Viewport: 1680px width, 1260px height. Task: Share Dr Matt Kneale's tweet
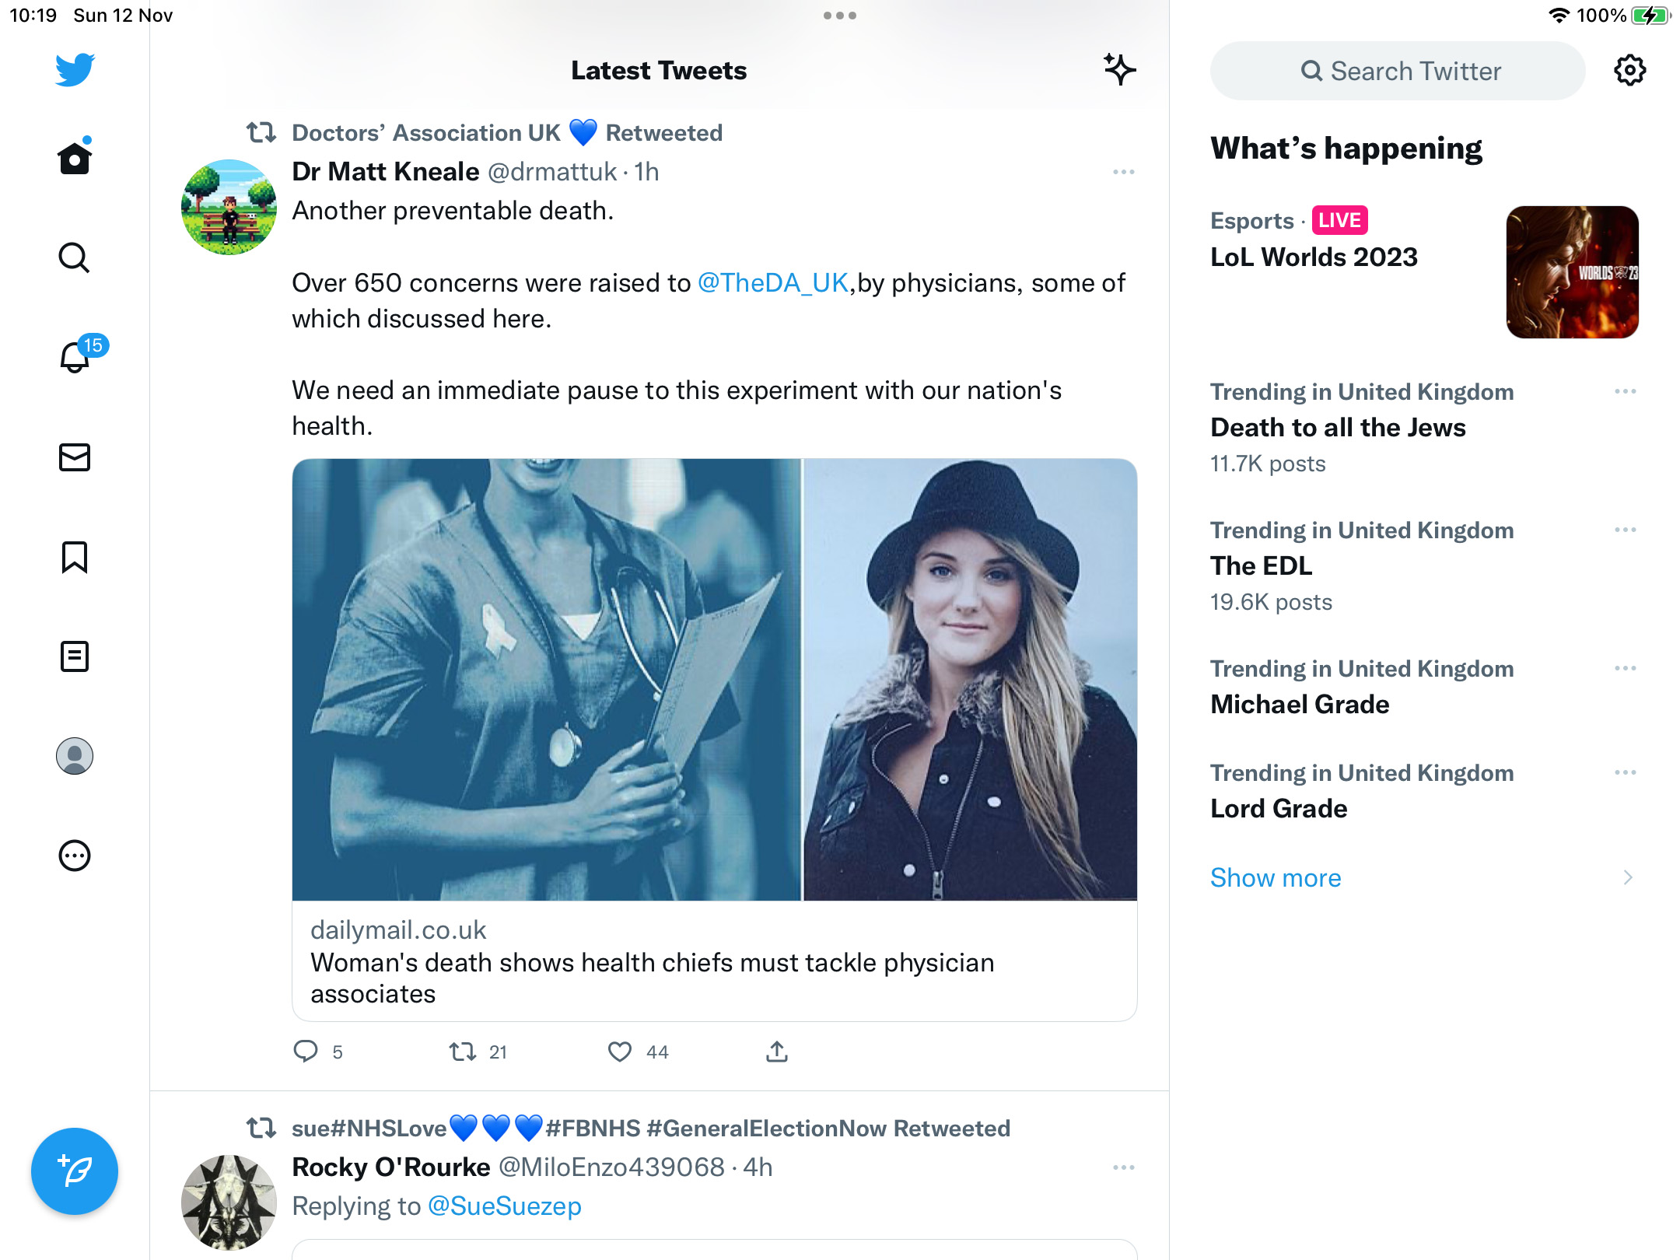777,1052
